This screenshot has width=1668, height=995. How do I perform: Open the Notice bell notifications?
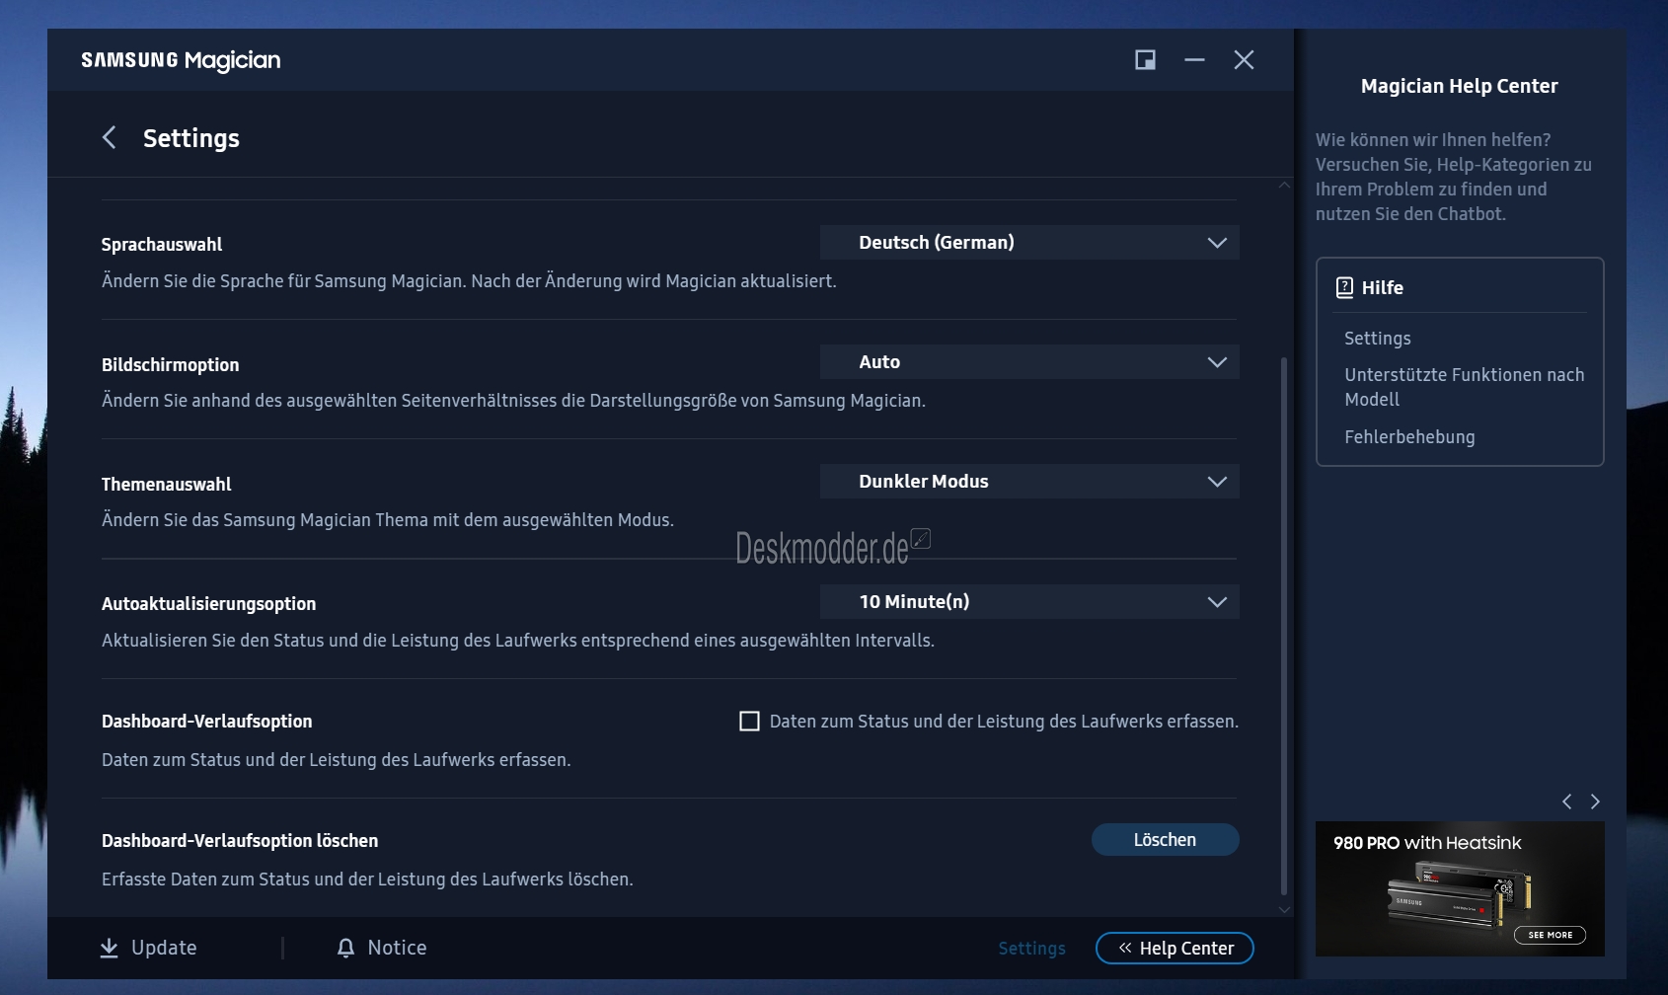point(382,948)
